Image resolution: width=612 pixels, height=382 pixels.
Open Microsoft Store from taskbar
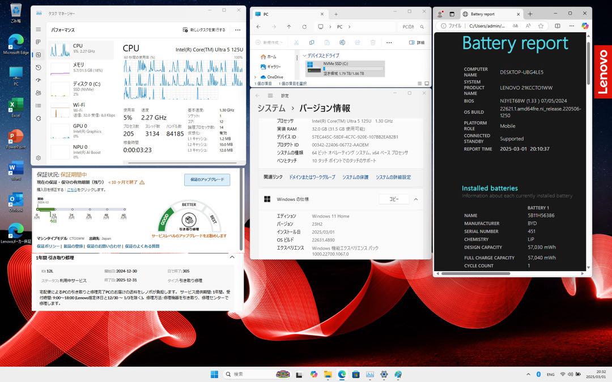[355, 374]
